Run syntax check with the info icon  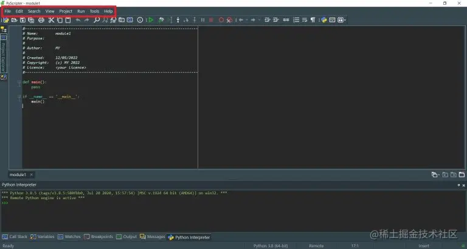[x=140, y=20]
